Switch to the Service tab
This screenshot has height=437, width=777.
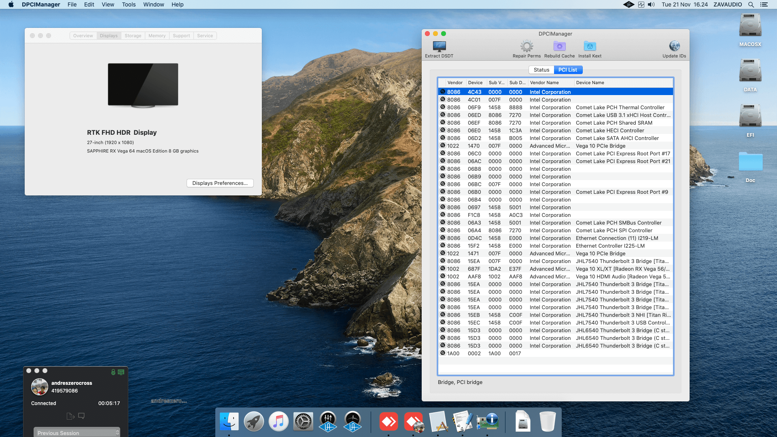[x=205, y=36]
